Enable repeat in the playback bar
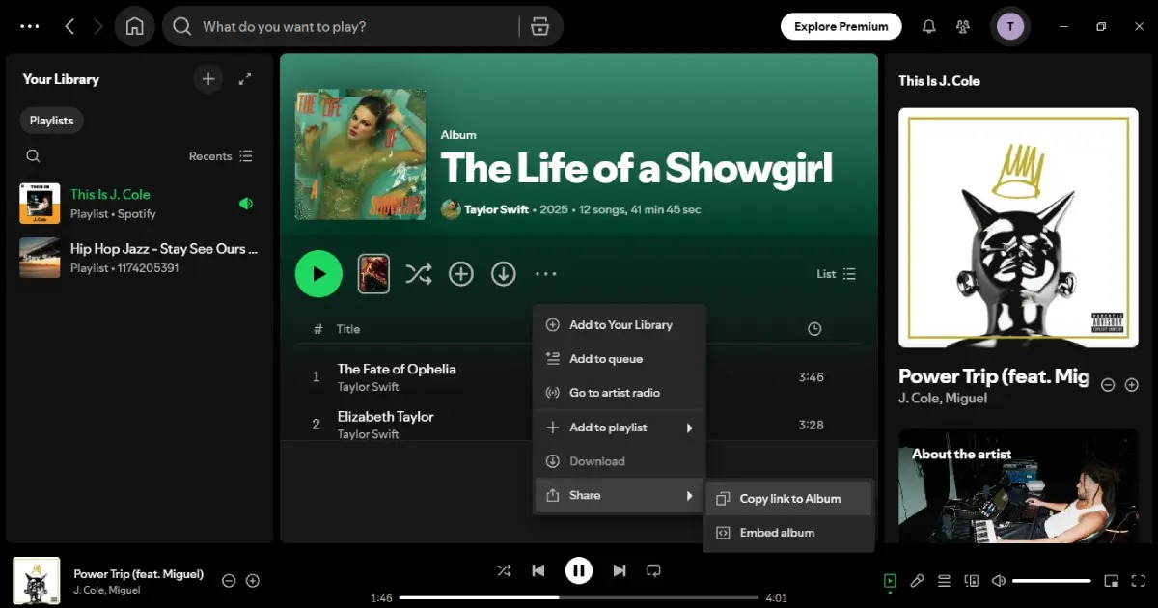 click(653, 570)
